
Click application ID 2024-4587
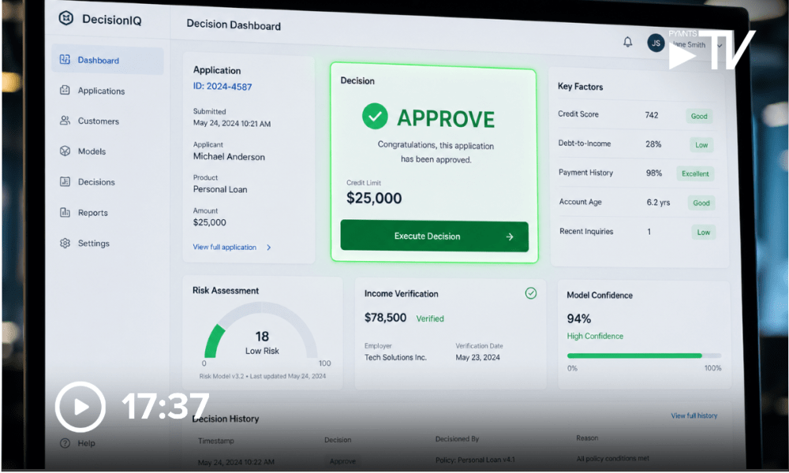(222, 87)
